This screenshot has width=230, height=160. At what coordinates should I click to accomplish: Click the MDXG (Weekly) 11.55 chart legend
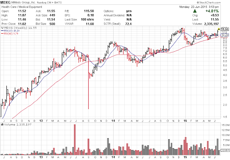[20, 28]
